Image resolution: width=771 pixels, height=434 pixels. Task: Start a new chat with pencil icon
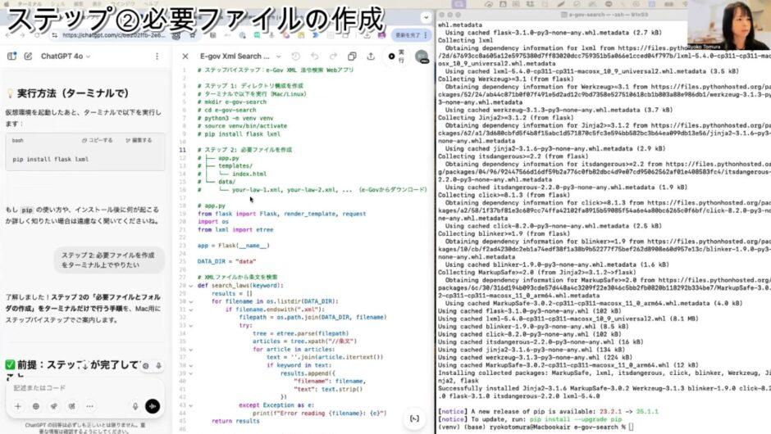coord(28,56)
